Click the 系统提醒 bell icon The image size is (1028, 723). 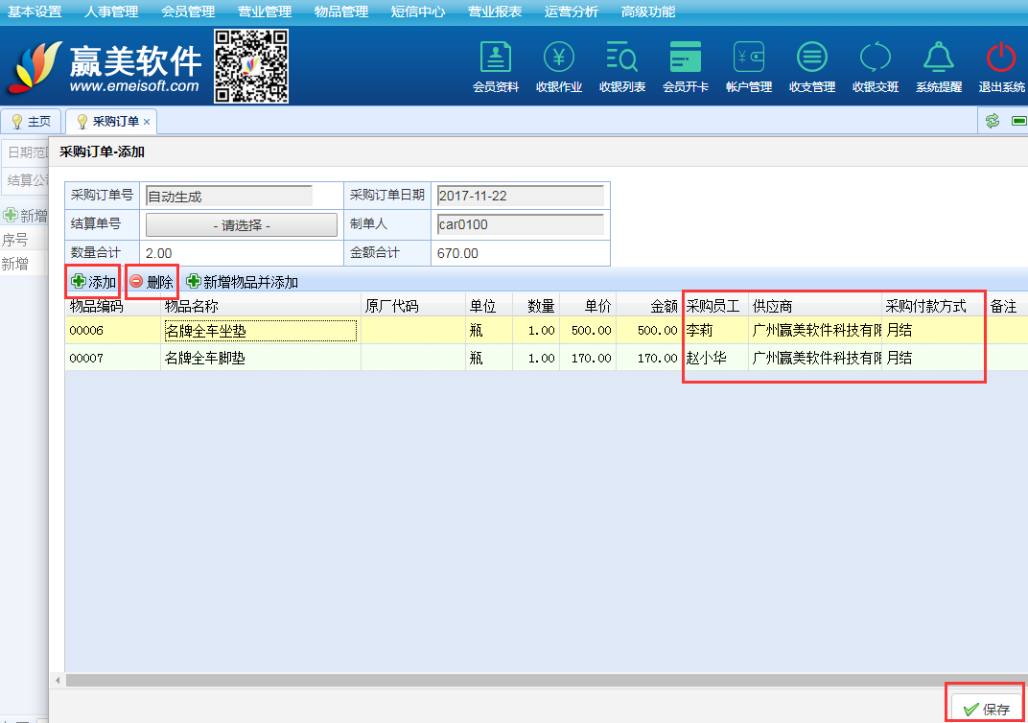tap(939, 58)
